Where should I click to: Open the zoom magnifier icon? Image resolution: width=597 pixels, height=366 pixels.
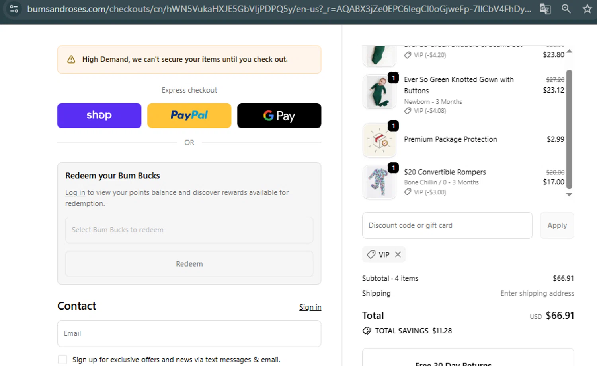coord(566,9)
